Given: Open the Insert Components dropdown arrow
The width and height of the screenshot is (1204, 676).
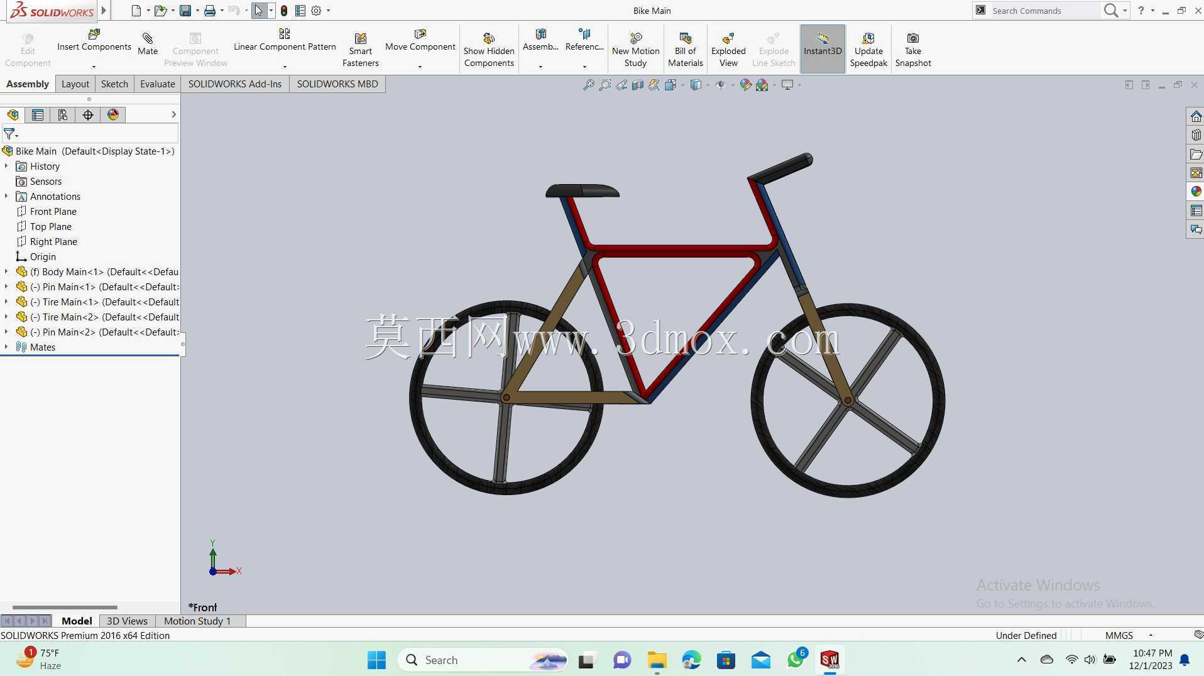Looking at the screenshot, I should 94,67.
